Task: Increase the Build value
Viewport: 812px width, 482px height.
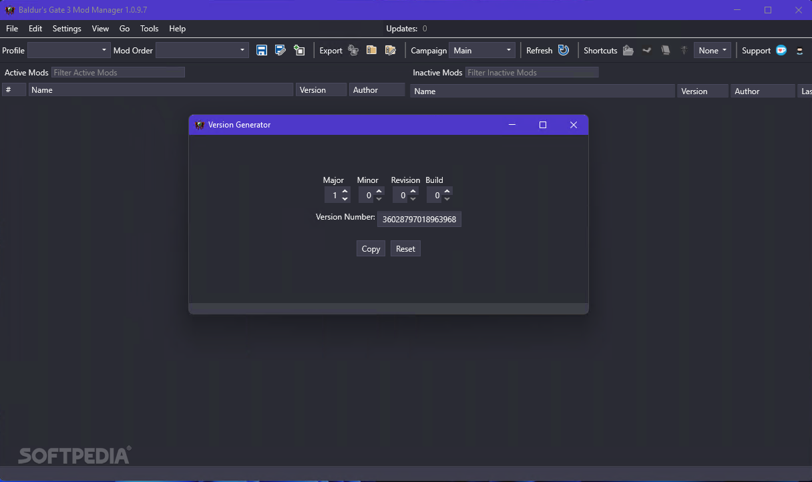Action: point(447,191)
